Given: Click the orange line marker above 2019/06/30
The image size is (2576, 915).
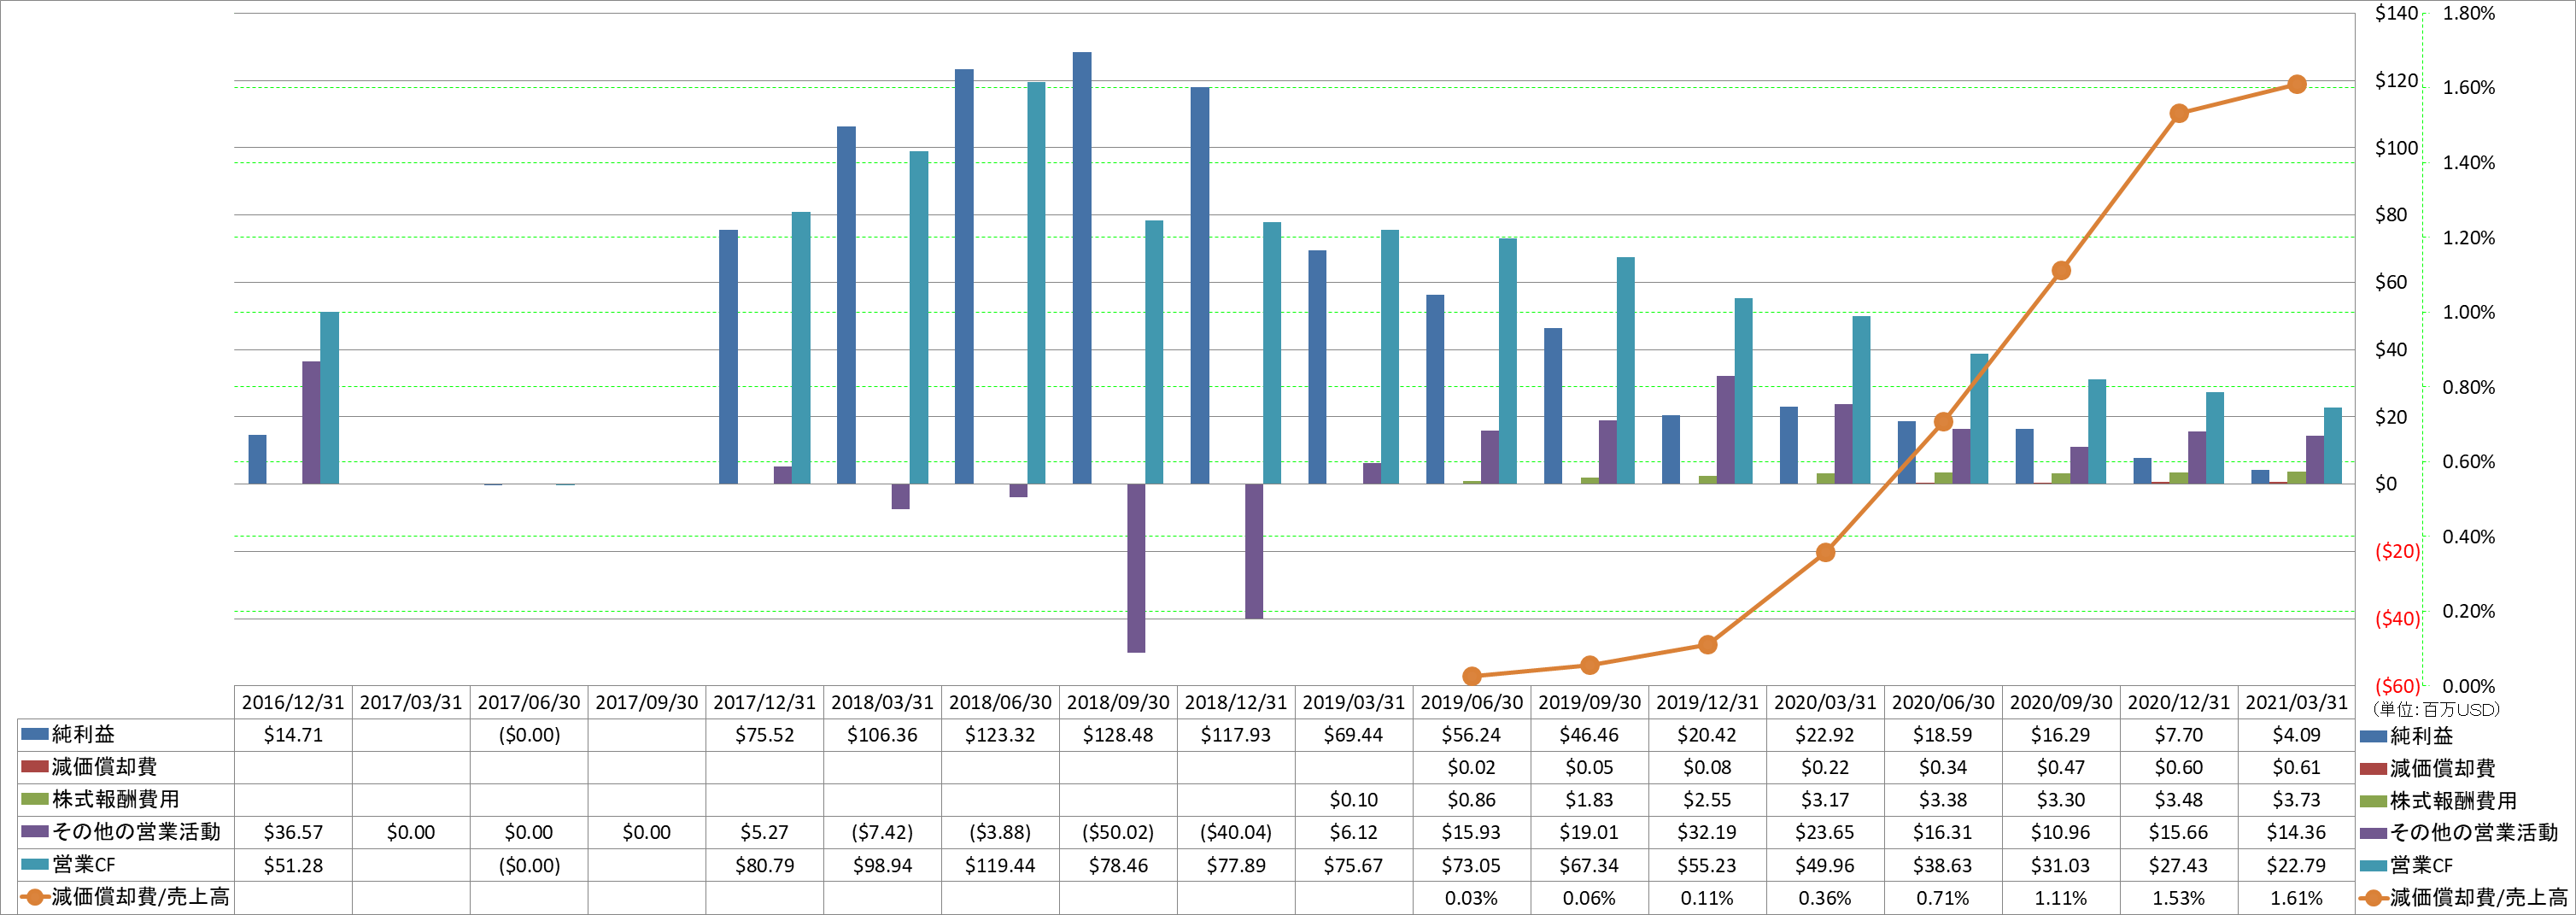Looking at the screenshot, I should point(1472,676).
